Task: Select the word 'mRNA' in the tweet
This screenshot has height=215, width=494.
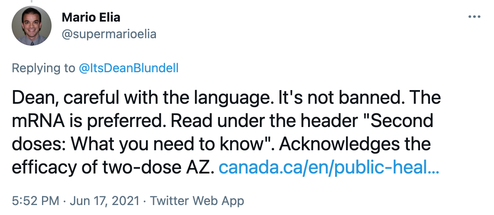Action: coord(38,121)
